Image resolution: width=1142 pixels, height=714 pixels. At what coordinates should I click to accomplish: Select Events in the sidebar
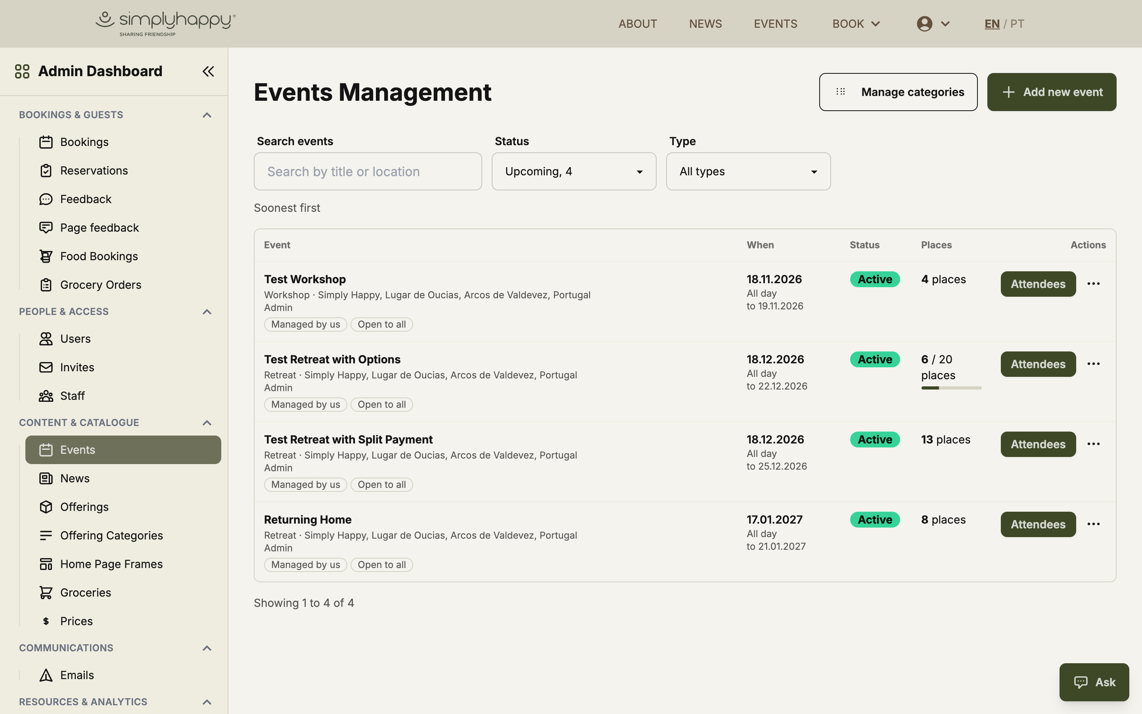[x=123, y=450]
